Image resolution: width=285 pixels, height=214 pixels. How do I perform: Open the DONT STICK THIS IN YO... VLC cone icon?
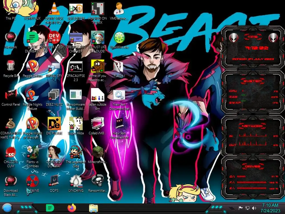click(54, 13)
